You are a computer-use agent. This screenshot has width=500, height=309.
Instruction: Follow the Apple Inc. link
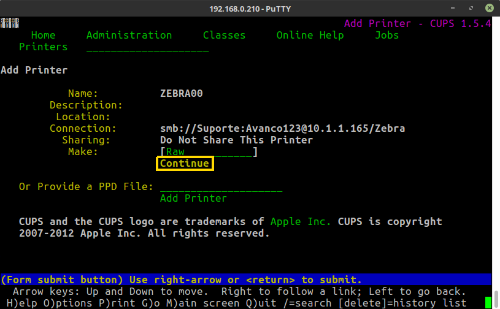point(301,221)
